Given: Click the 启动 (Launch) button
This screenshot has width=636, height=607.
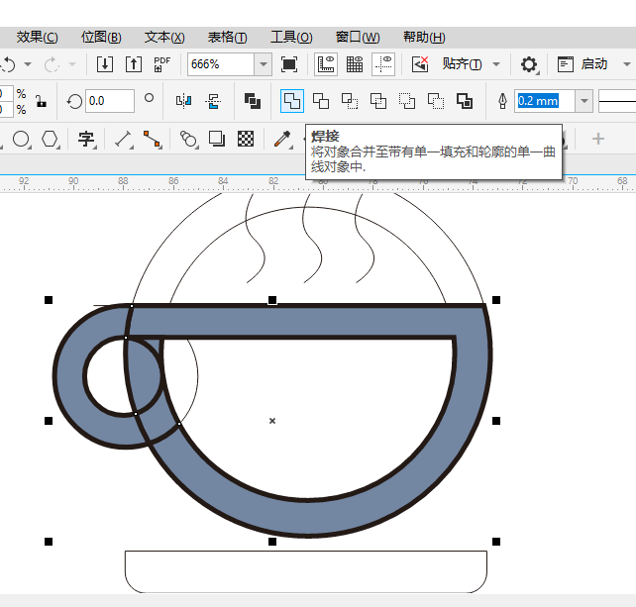Looking at the screenshot, I should tap(592, 64).
